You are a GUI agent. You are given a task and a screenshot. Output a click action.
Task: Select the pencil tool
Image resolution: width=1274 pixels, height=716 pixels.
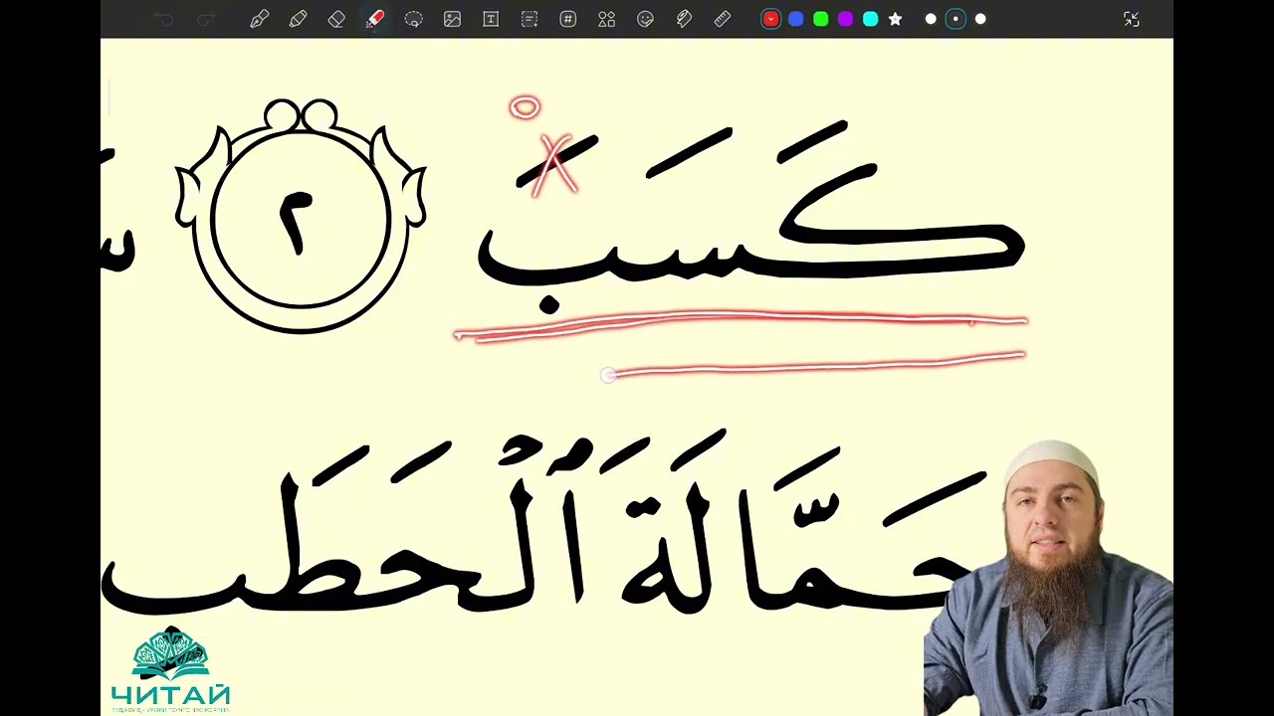pos(298,19)
